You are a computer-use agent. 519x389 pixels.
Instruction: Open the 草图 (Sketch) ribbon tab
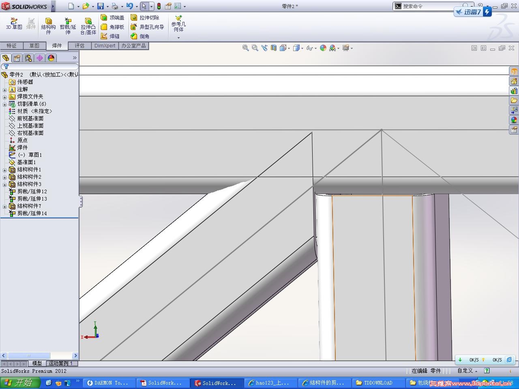pos(34,46)
